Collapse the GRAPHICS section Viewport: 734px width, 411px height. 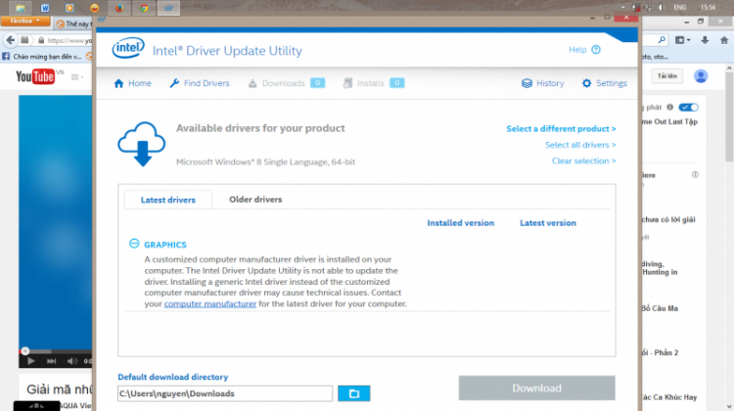pyautogui.click(x=134, y=244)
